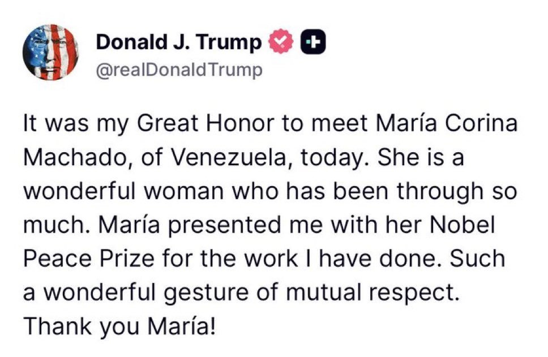548x357 pixels.
Task: Click the red verified checkmark badge
Action: click(x=282, y=42)
